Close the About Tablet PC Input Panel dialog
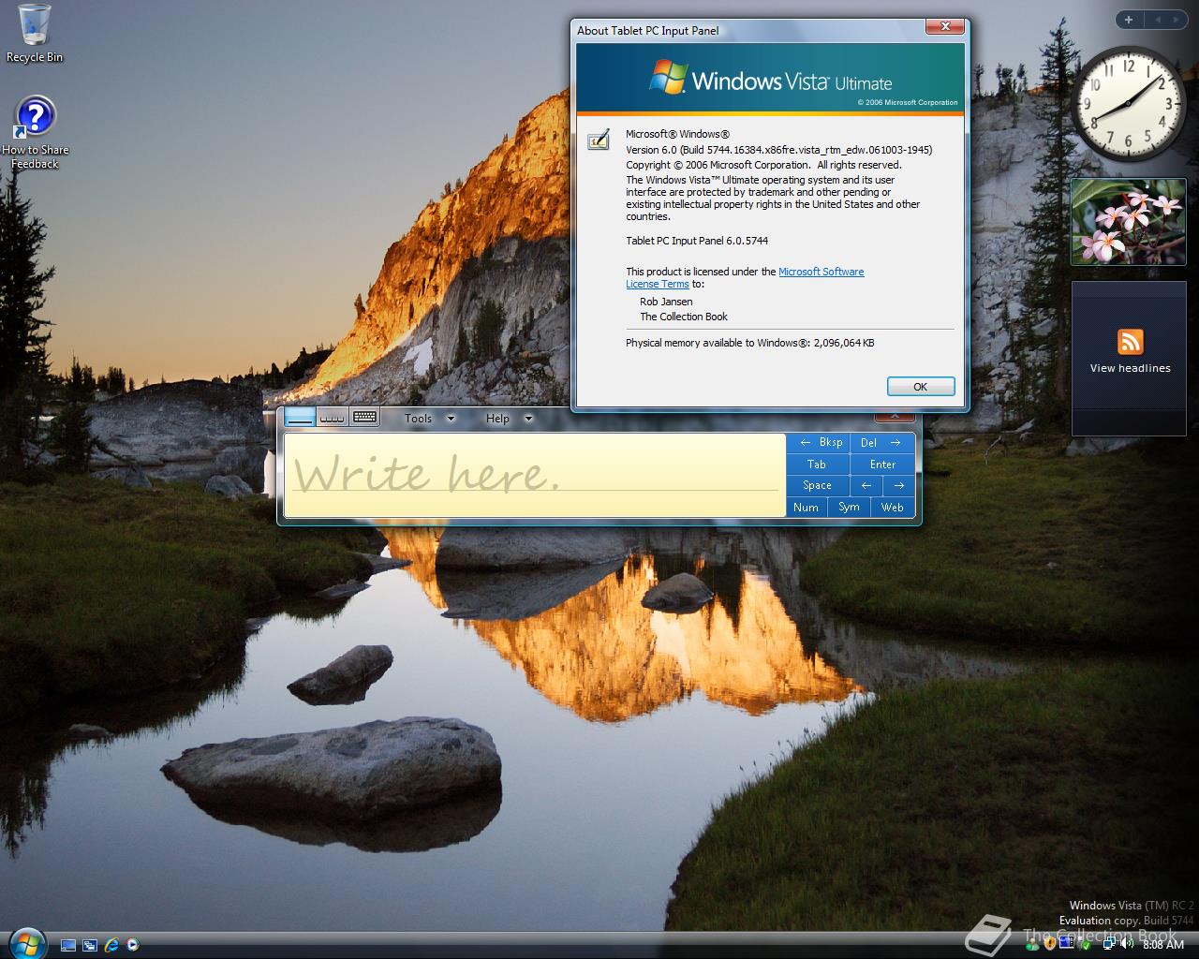This screenshot has width=1199, height=959. point(946,27)
